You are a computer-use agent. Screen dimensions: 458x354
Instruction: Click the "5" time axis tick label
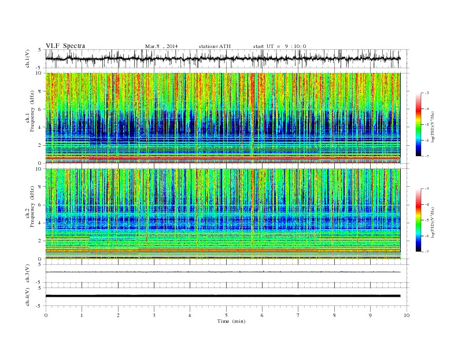coord(226,315)
